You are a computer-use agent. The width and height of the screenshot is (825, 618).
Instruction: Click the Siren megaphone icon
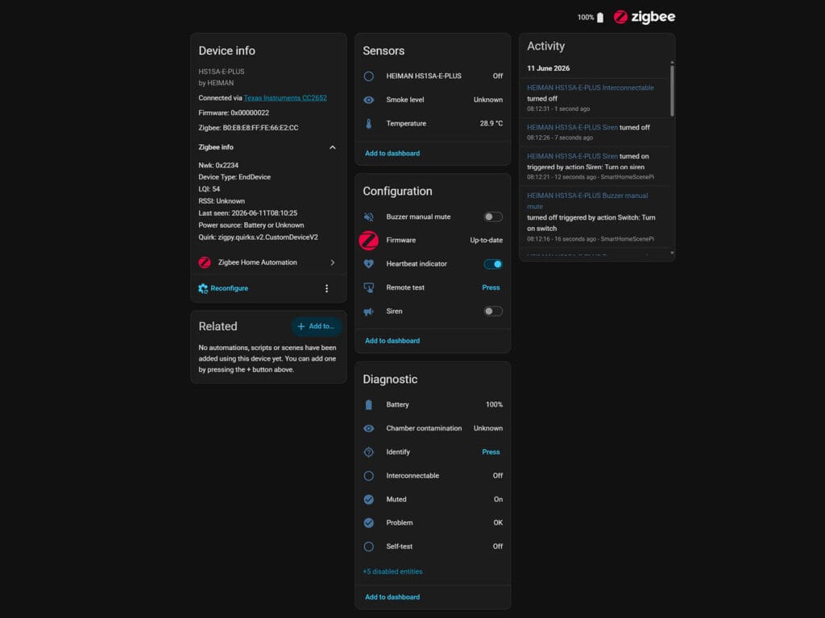(369, 311)
